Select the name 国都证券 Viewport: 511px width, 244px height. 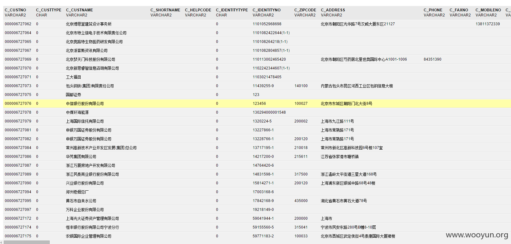(73, 95)
